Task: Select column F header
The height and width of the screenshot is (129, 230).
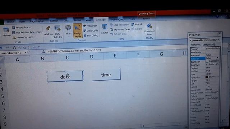Action: (138, 55)
